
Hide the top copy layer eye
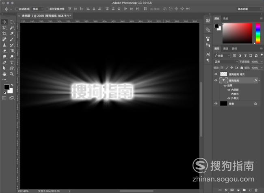216,74
